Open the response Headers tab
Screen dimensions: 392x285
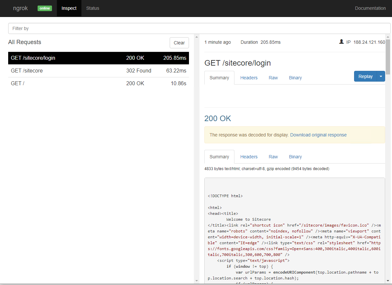[x=249, y=157]
